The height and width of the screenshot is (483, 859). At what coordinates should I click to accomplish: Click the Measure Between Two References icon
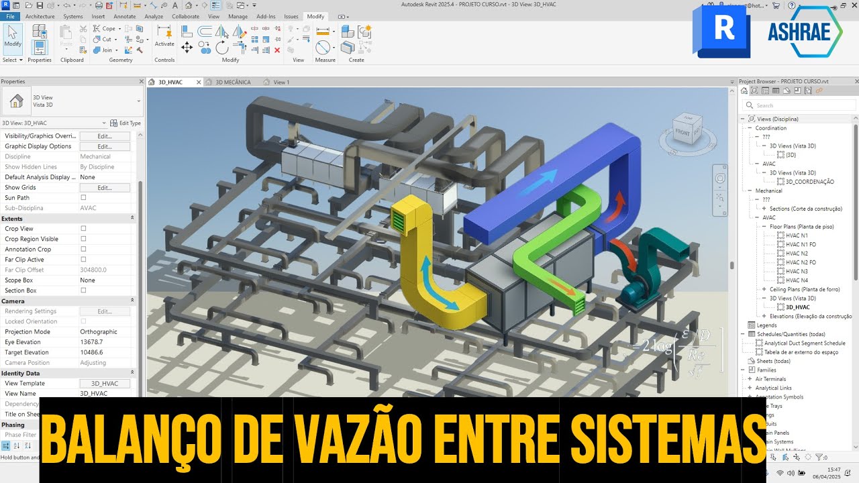pos(323,31)
